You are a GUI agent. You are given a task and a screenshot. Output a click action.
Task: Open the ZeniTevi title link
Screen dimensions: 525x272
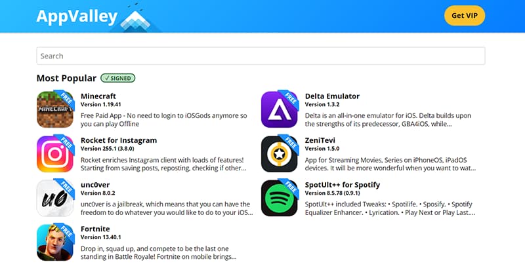(x=320, y=140)
